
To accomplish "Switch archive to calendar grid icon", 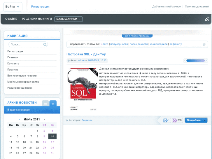I will click(53, 104).
